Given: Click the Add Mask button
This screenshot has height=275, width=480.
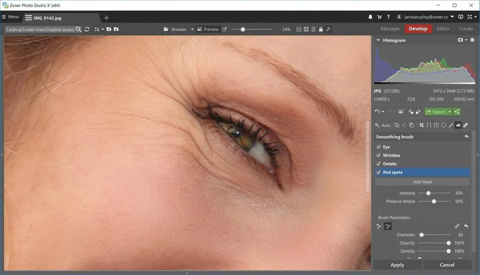Looking at the screenshot, I should (x=422, y=182).
